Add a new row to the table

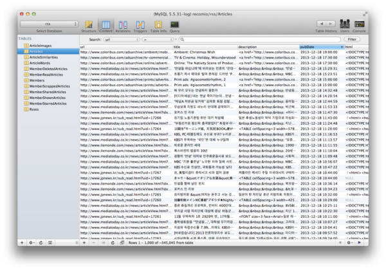click(x=84, y=243)
